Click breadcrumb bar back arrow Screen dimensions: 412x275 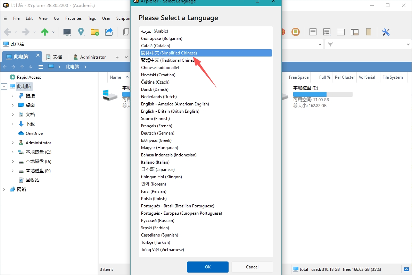point(5,67)
